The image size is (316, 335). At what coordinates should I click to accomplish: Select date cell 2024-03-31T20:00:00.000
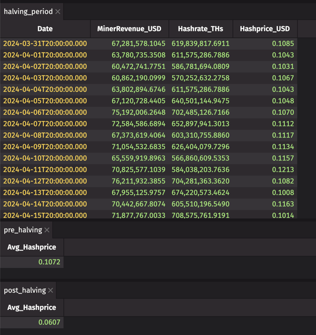[x=45, y=44]
